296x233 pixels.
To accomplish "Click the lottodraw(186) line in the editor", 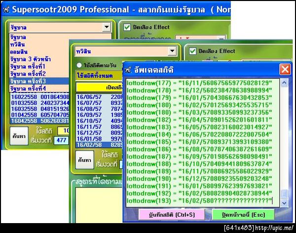I will 199,149.
